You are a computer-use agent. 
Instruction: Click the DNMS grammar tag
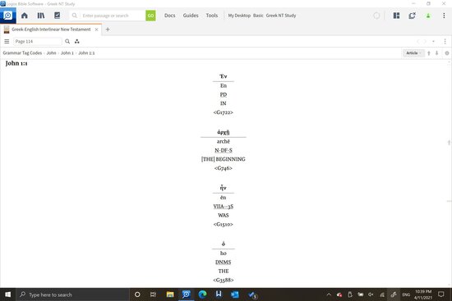coord(224,262)
